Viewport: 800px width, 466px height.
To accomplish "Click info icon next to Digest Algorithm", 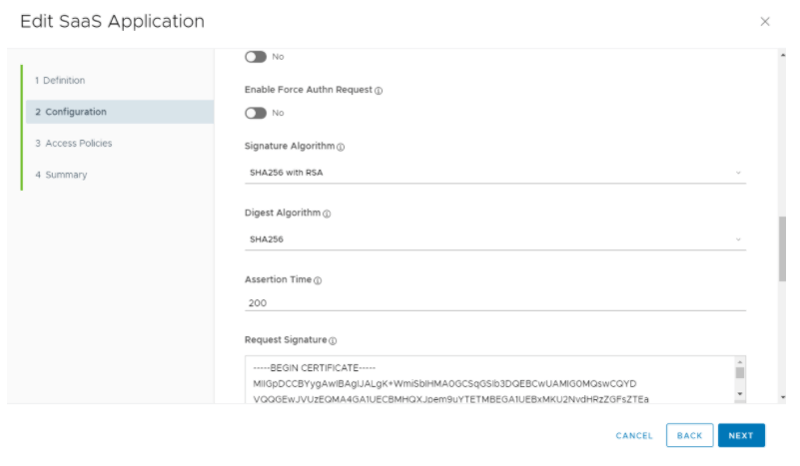I will point(328,214).
